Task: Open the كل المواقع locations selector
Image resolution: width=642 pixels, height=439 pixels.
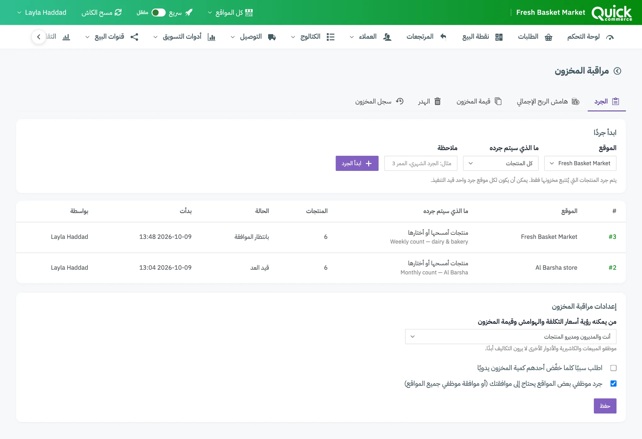Action: 230,13
